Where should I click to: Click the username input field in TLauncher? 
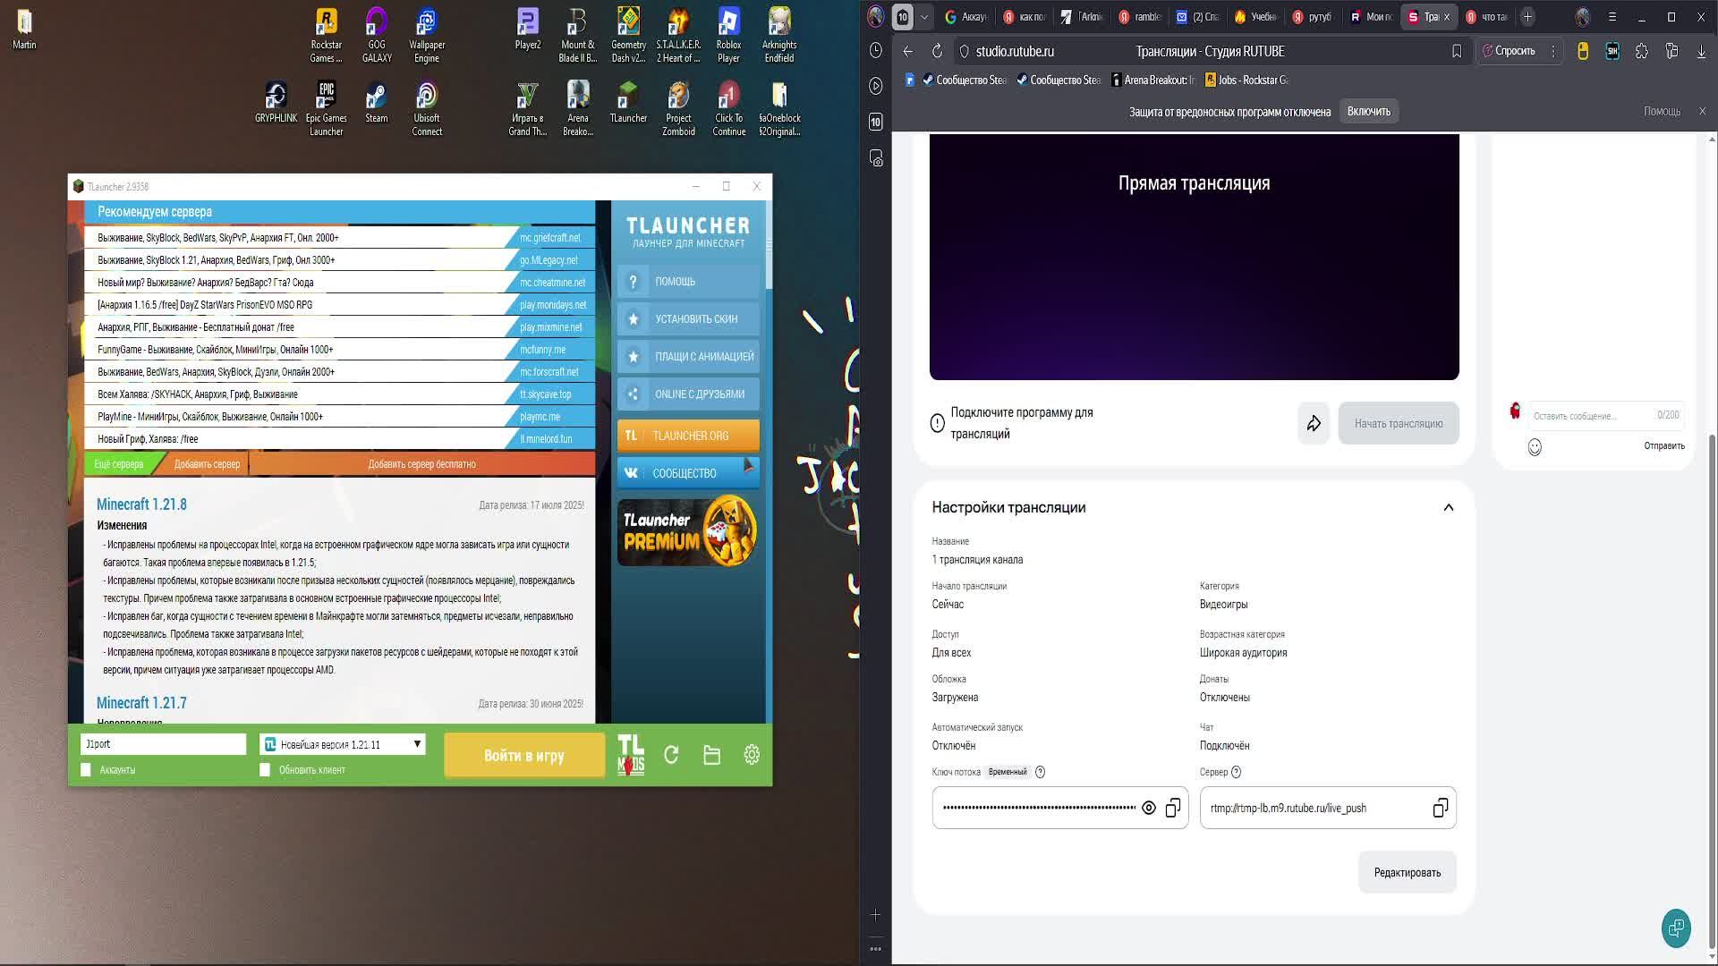pos(163,744)
